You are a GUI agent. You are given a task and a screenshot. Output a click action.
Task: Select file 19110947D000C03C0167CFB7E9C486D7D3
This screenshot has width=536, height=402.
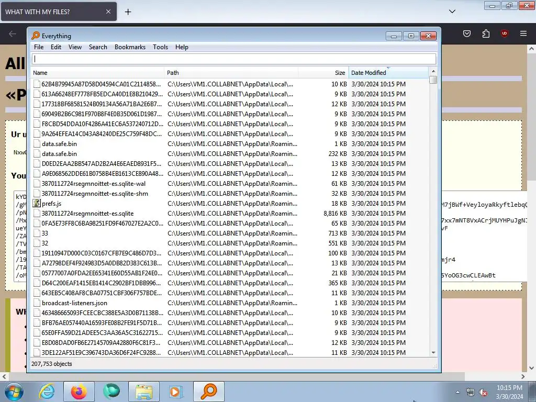click(101, 253)
